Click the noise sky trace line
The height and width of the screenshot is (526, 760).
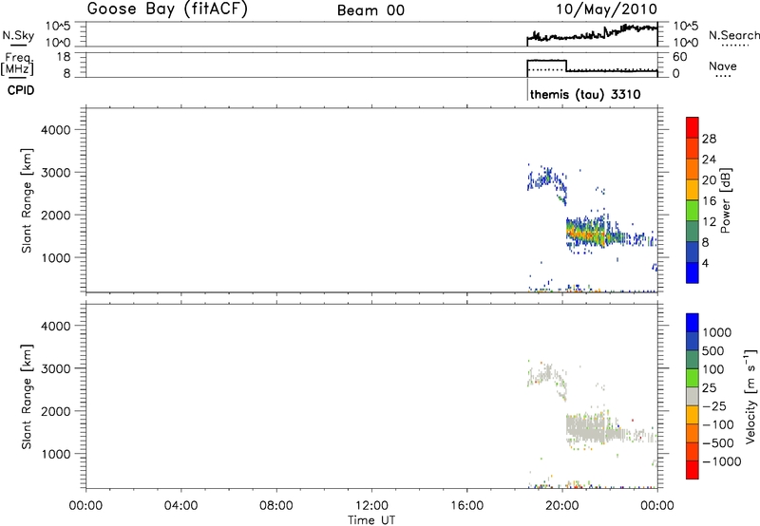[592, 34]
